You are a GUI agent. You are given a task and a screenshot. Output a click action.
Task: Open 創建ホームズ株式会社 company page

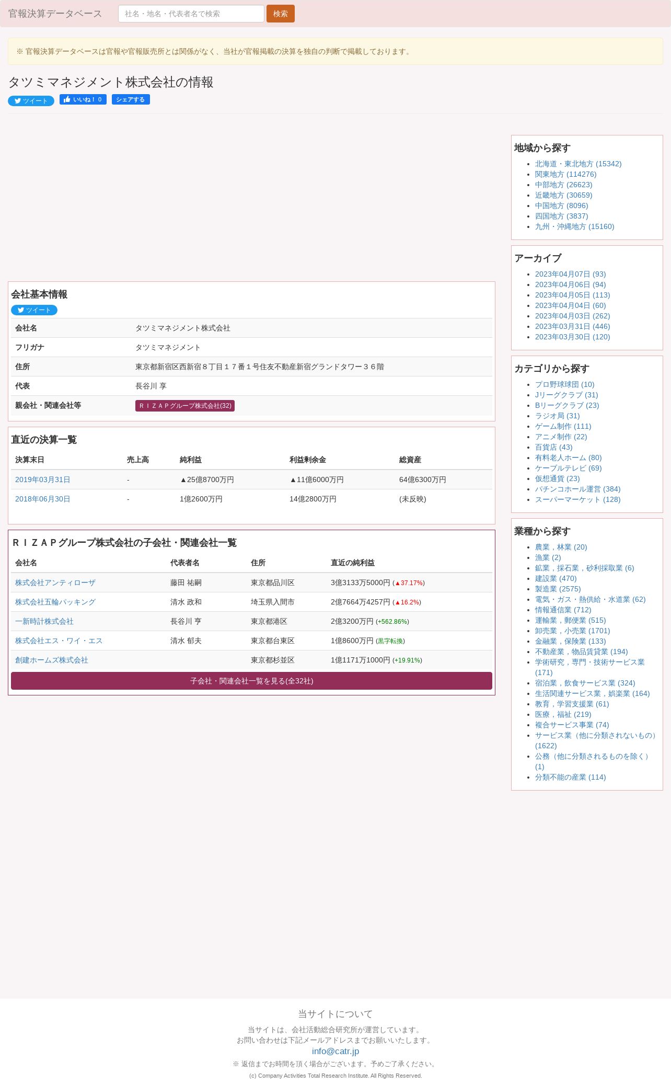pyautogui.click(x=52, y=660)
